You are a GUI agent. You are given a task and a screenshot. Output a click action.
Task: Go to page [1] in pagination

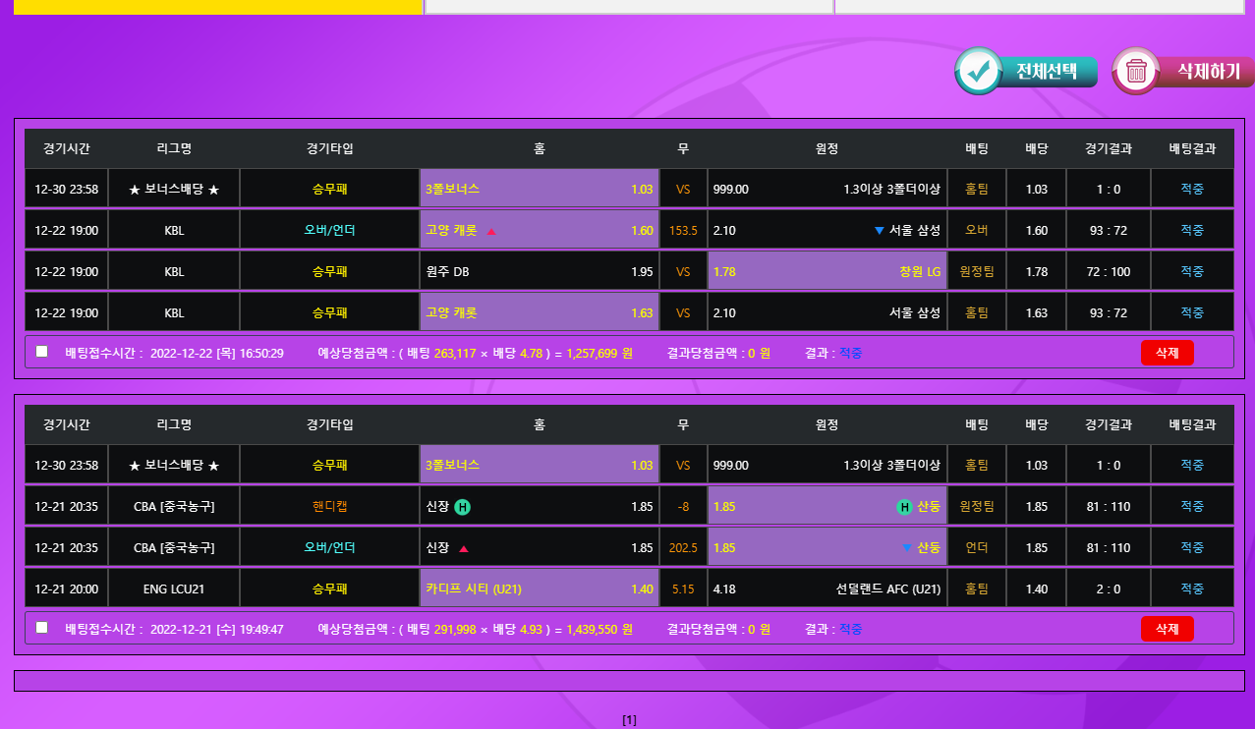(x=630, y=720)
